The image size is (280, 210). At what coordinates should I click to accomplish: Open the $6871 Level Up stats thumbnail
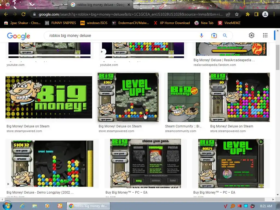coord(231,164)
